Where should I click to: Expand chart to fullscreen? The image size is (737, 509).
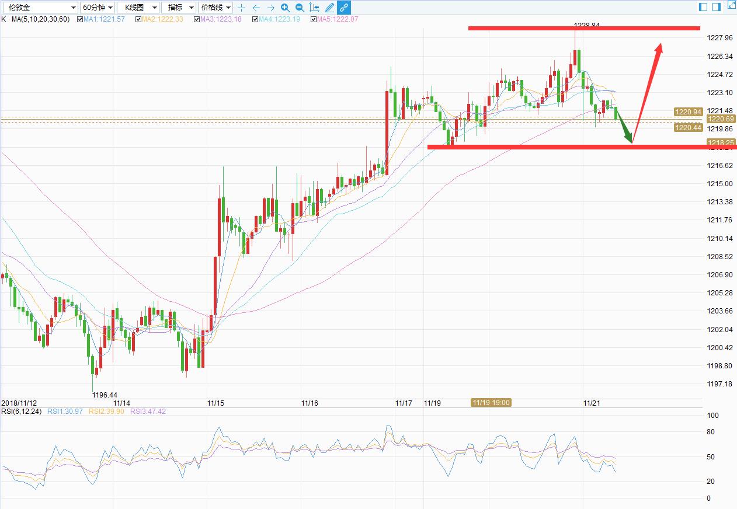click(x=731, y=6)
